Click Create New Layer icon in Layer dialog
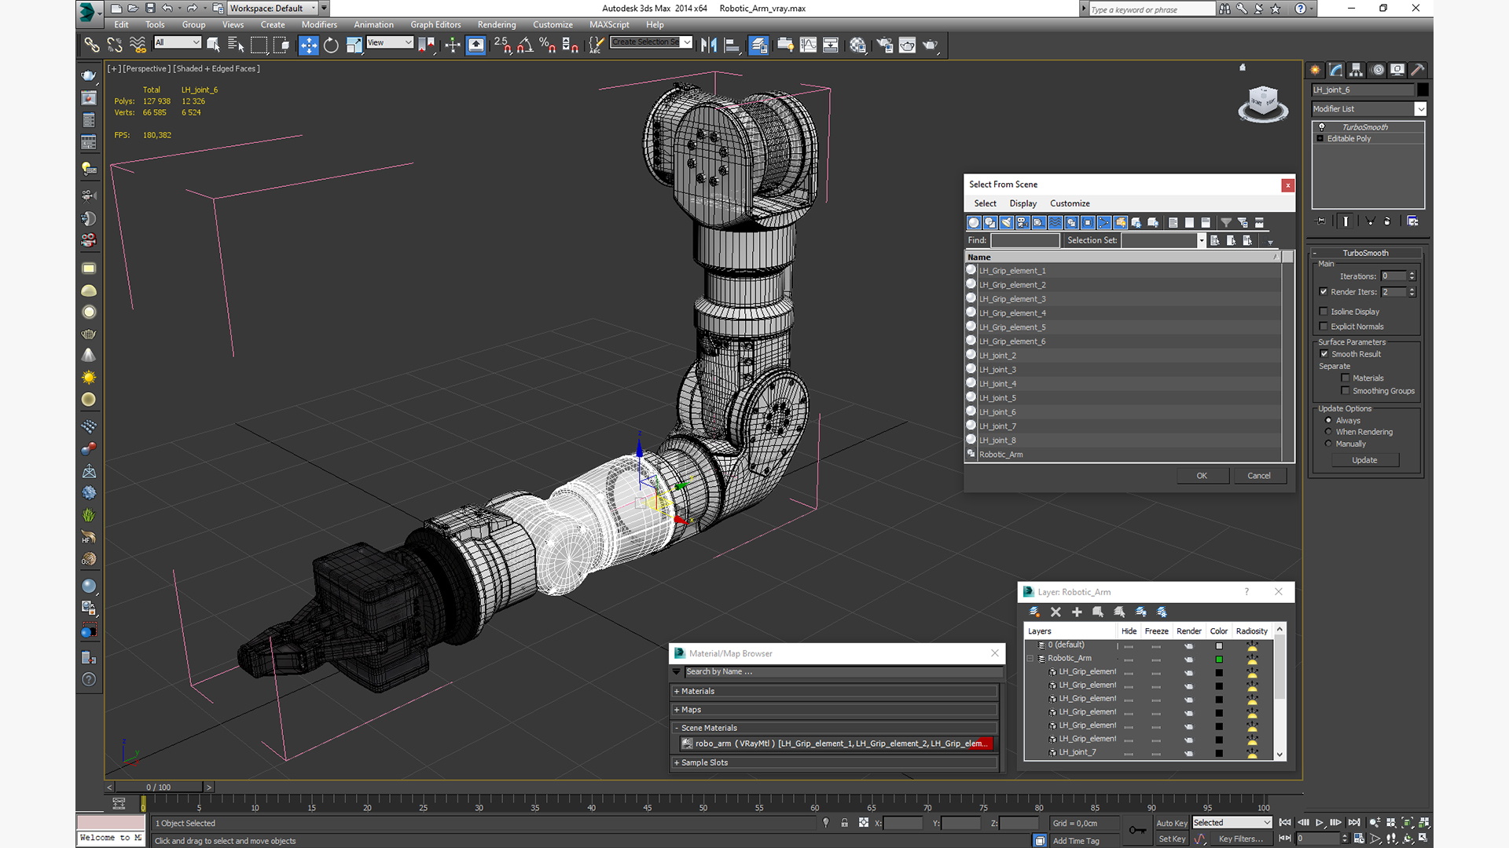This screenshot has height=848, width=1509. [x=1034, y=612]
